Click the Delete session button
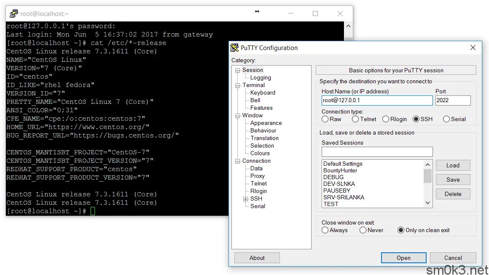 [453, 194]
